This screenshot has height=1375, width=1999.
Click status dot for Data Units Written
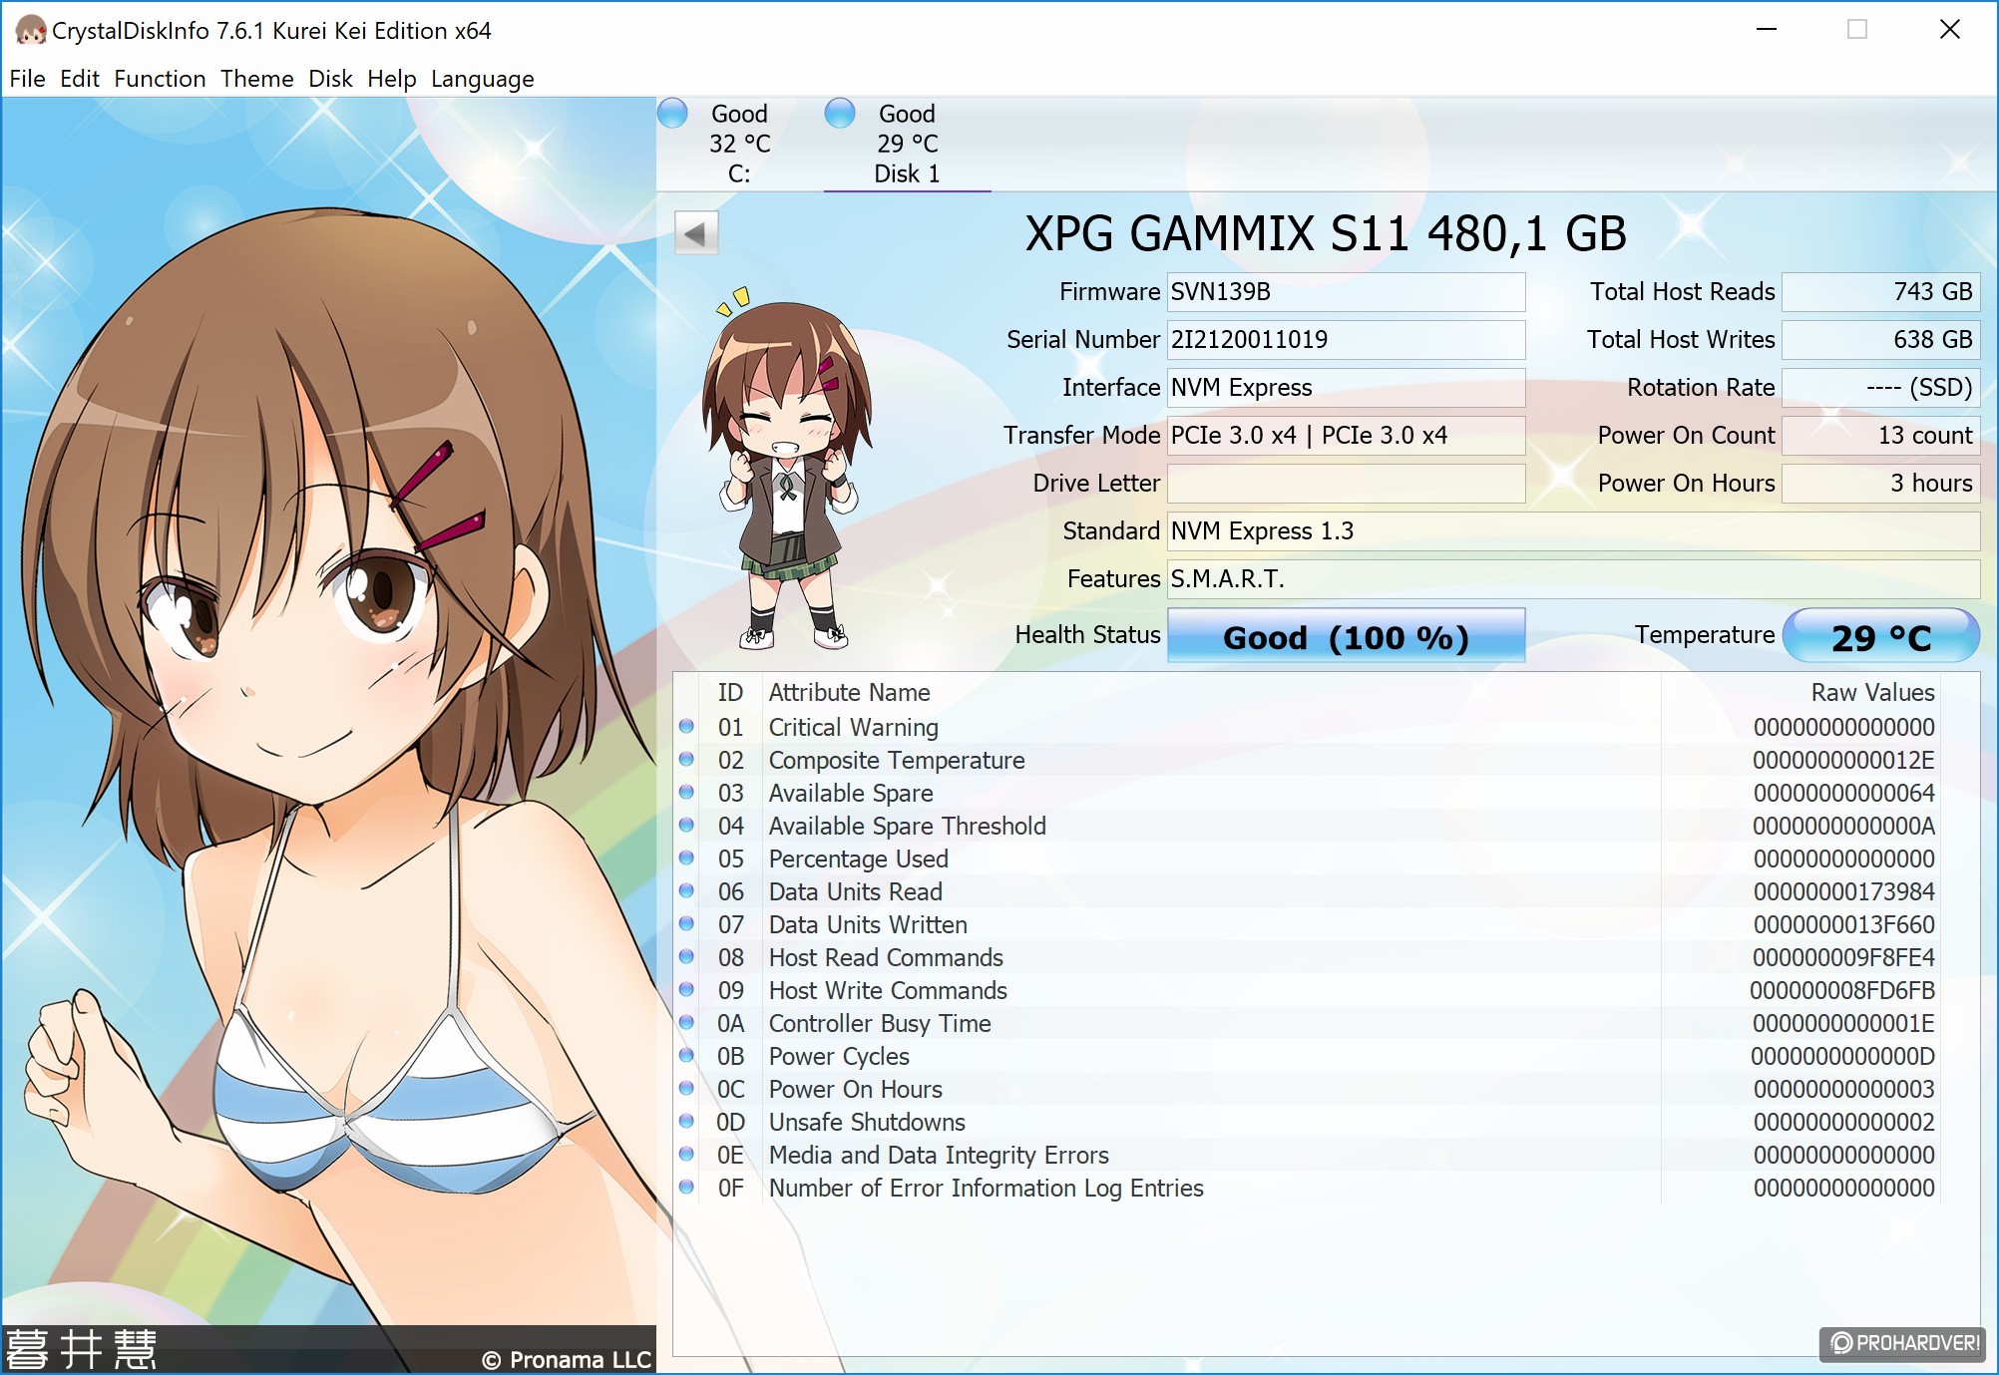(686, 924)
